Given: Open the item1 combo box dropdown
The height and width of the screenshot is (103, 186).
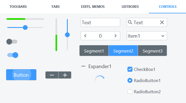Looking at the screenshot, I should [147, 36].
